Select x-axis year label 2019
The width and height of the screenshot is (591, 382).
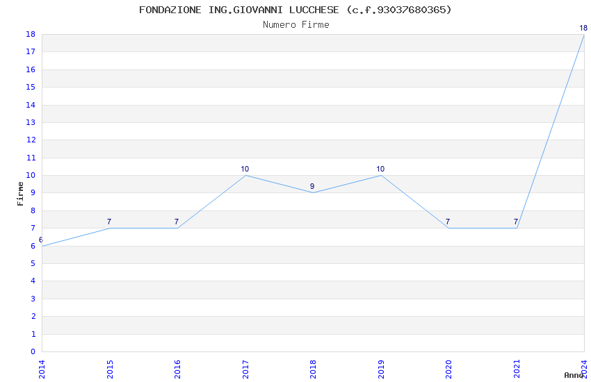381,369
